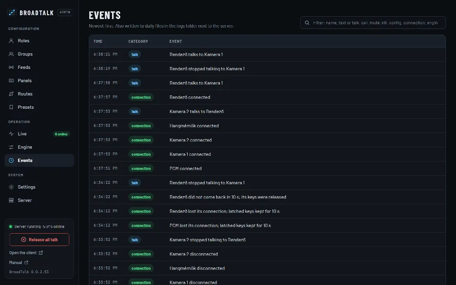The height and width of the screenshot is (285, 456).
Task: Click the Feeds broadcast icon
Action: tap(11, 67)
